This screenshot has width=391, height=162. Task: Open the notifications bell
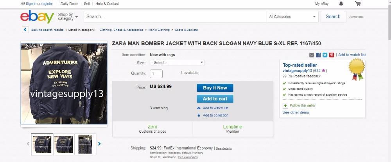pos(341,4)
